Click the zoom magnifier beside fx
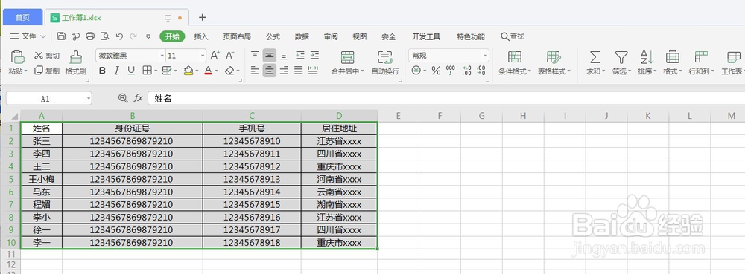Image resolution: width=745 pixels, height=274 pixels. pos(123,98)
